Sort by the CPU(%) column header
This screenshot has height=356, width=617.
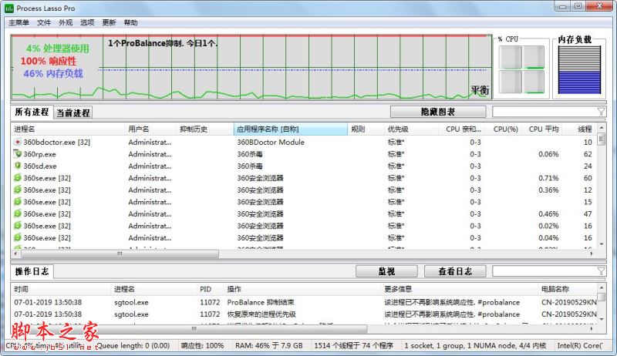click(504, 129)
